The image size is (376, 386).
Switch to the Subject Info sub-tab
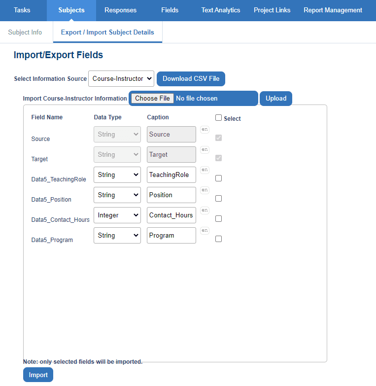click(x=25, y=32)
